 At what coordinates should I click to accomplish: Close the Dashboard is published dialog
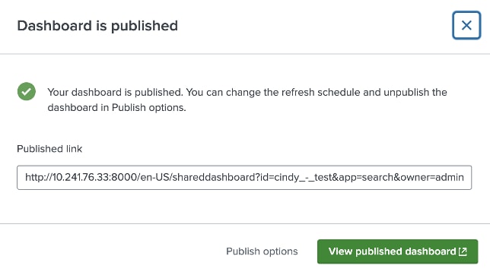point(466,25)
